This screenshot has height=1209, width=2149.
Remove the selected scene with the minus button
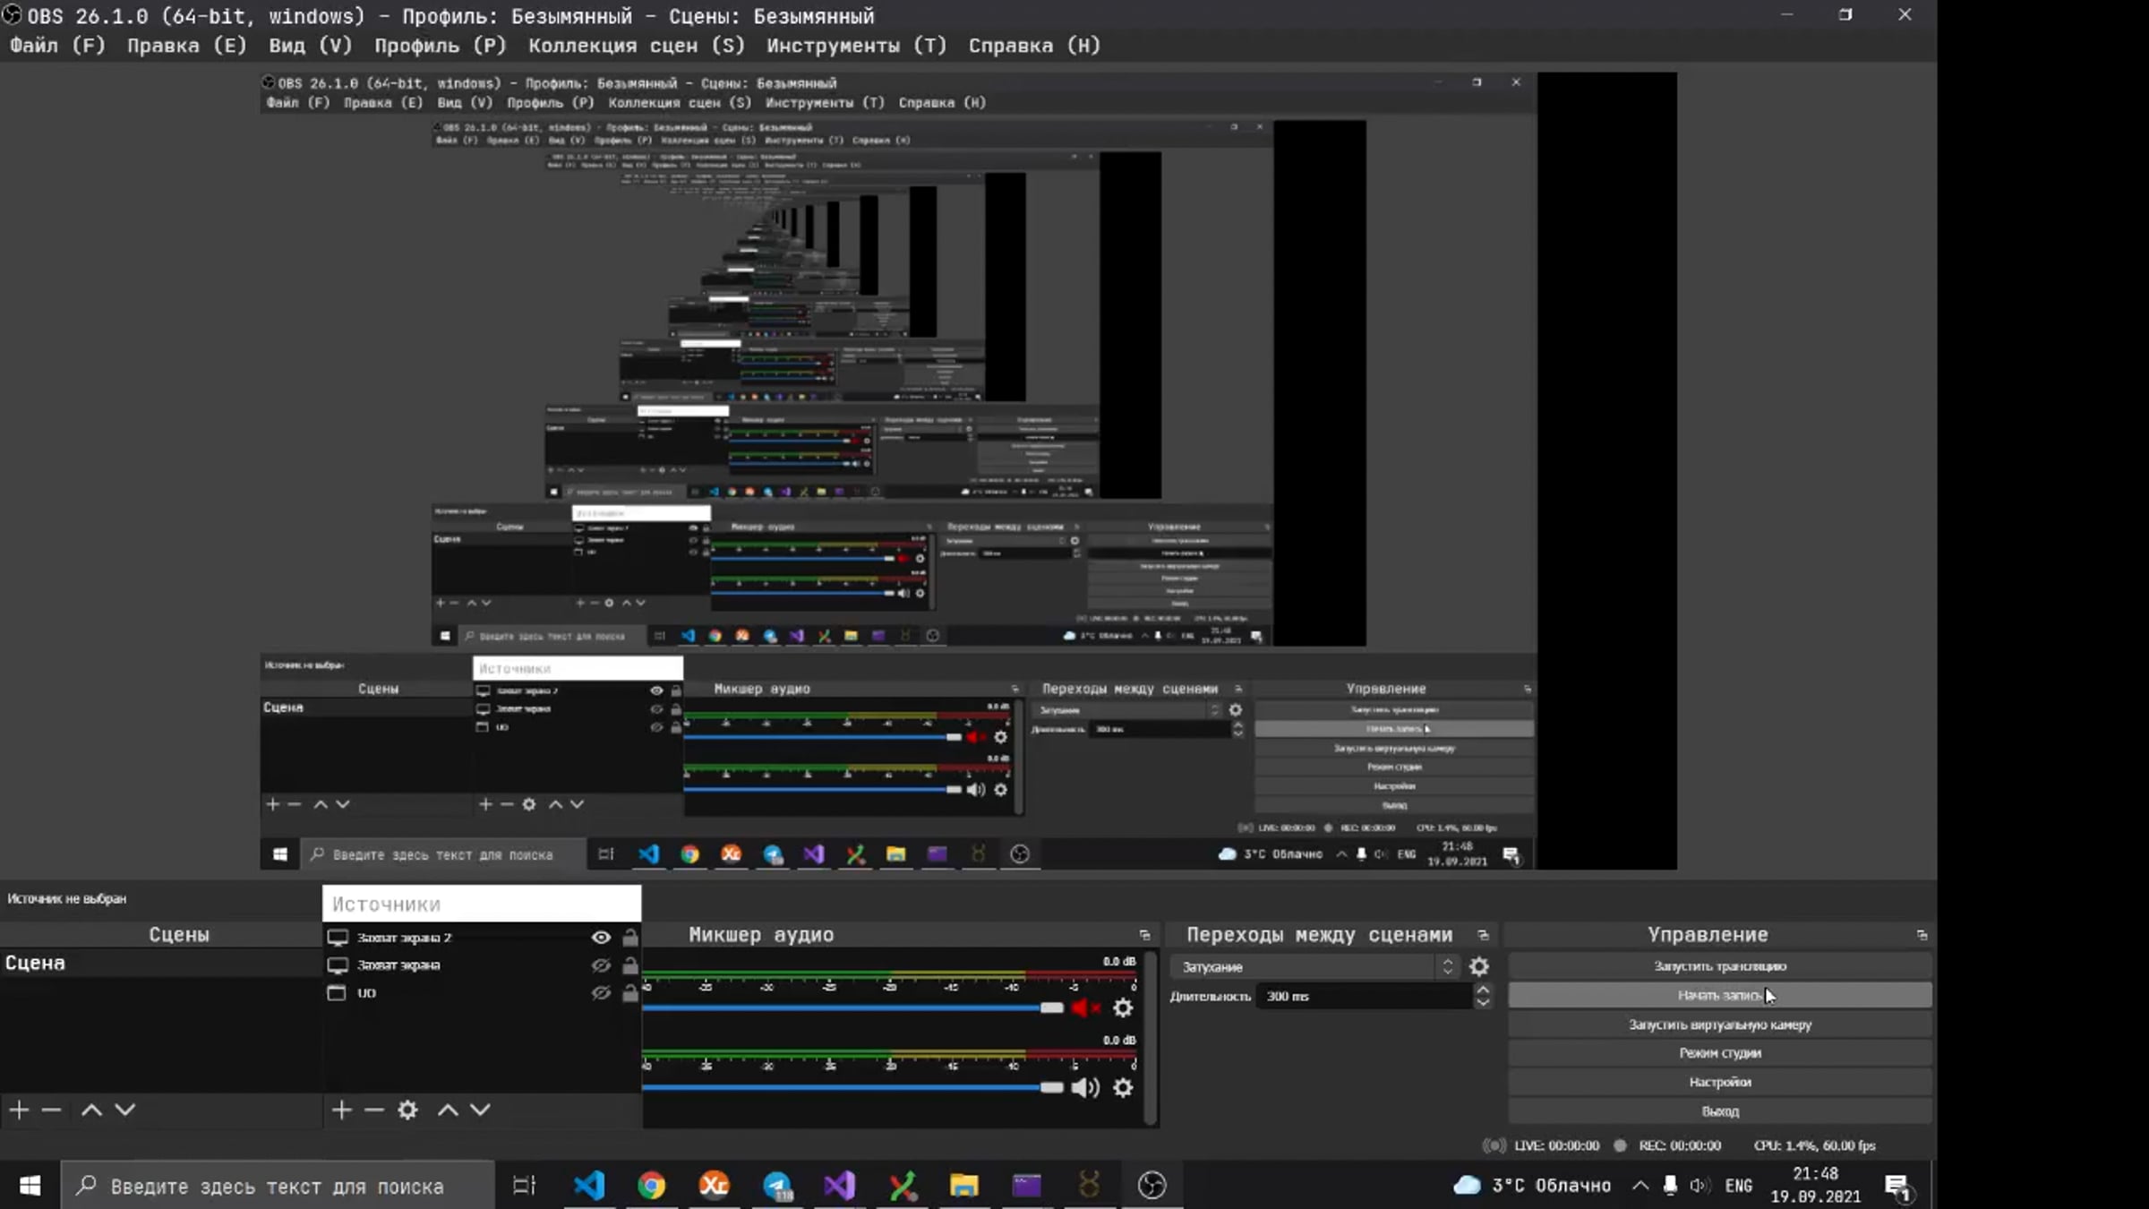(51, 1110)
